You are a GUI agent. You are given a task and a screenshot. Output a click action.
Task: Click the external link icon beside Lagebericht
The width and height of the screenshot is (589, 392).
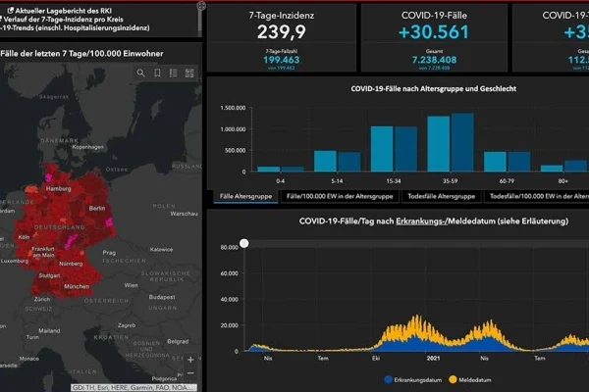[11, 11]
